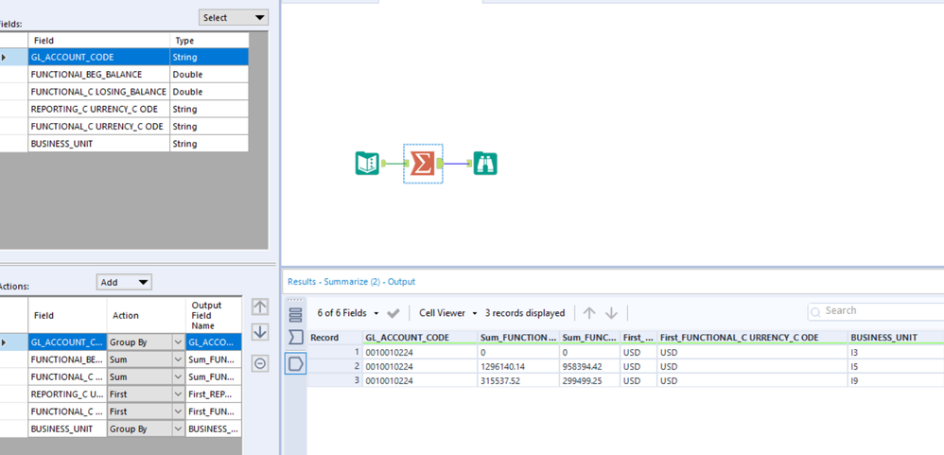Click GL_ACCOUNT_CODE column header in results
The image size is (944, 455).
point(420,338)
